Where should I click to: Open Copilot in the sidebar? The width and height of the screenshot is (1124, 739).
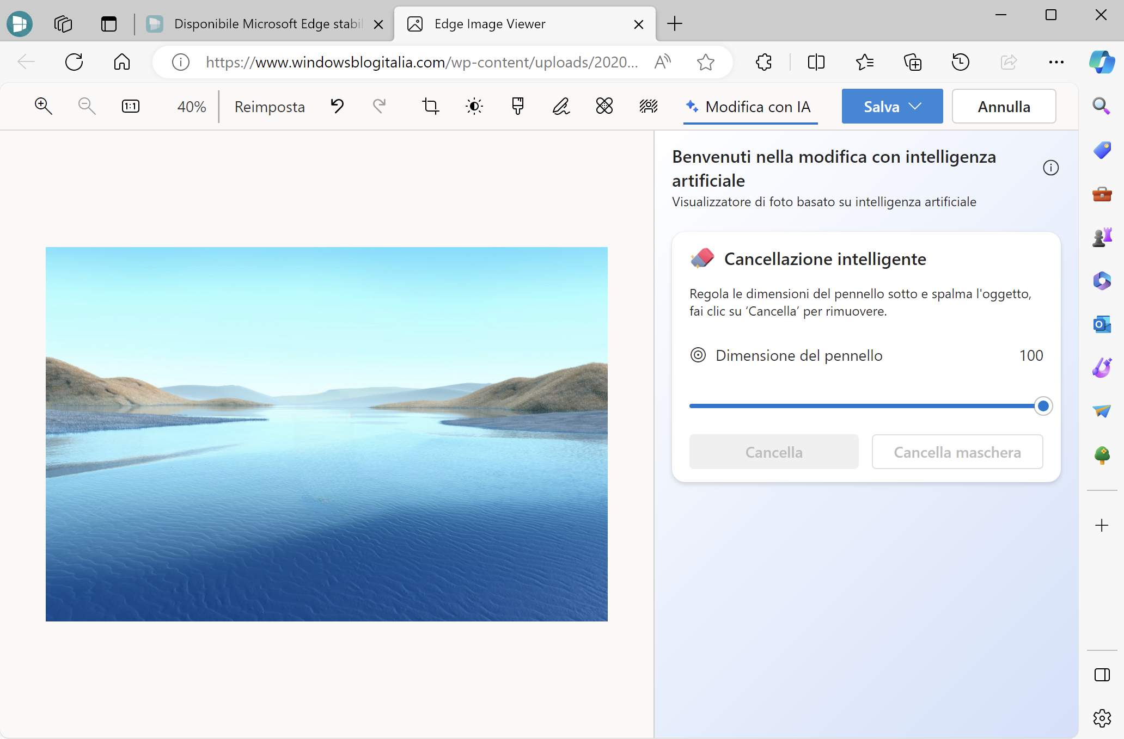click(x=1102, y=62)
